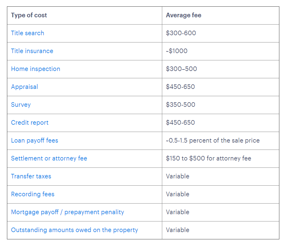
Task: Click the Average fee column header
Action: tap(183, 15)
